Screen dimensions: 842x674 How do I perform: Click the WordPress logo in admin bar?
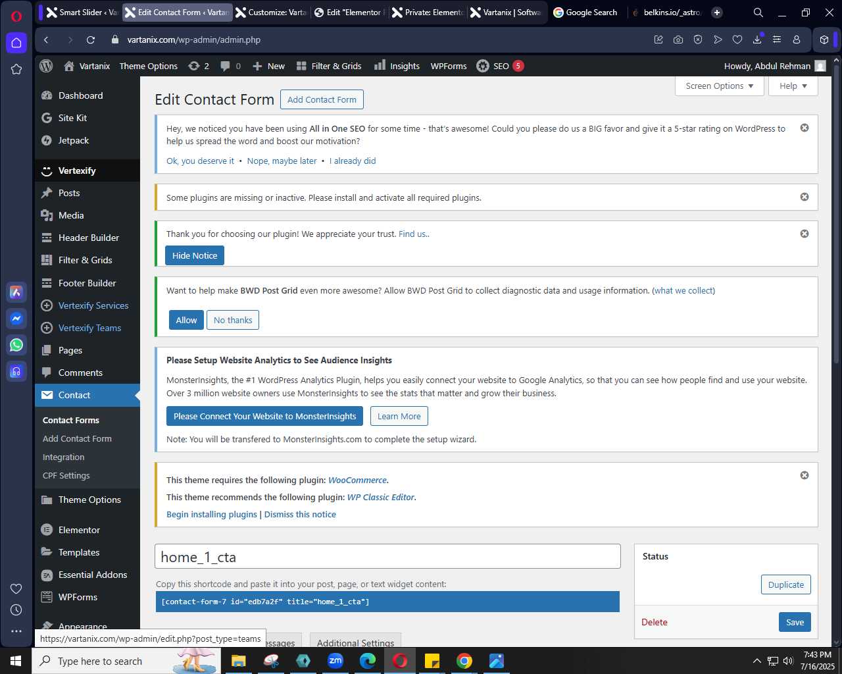46,66
